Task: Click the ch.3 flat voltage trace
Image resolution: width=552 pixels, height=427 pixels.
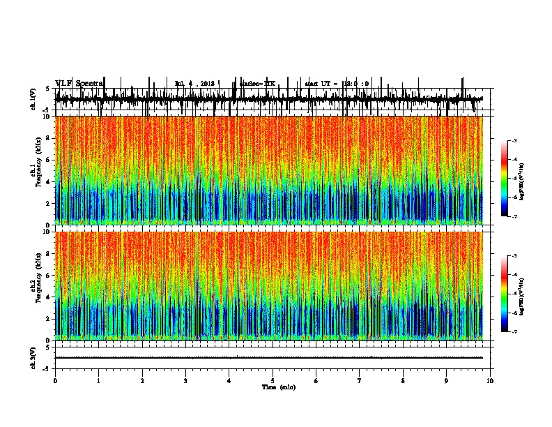Action: tap(269, 358)
